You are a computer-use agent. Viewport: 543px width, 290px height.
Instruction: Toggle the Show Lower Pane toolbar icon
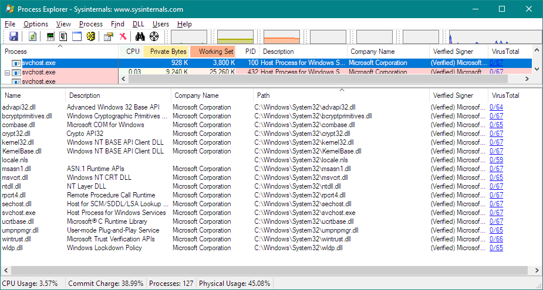pyautogui.click(x=77, y=36)
